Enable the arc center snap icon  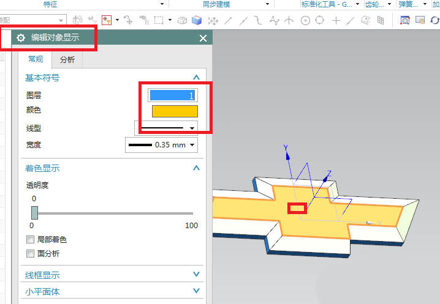click(x=305, y=20)
